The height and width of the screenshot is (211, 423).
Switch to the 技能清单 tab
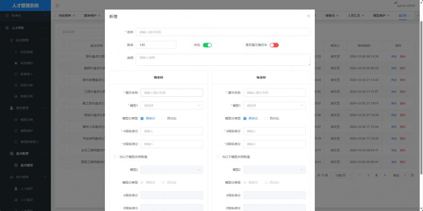pyautogui.click(x=65, y=16)
